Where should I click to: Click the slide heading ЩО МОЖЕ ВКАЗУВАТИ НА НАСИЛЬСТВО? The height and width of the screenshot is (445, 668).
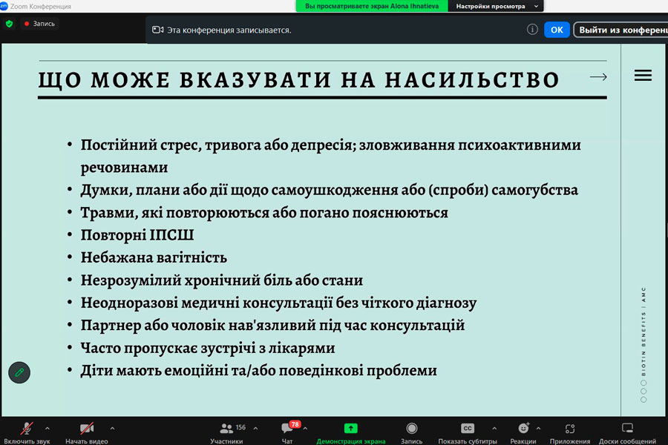(299, 81)
